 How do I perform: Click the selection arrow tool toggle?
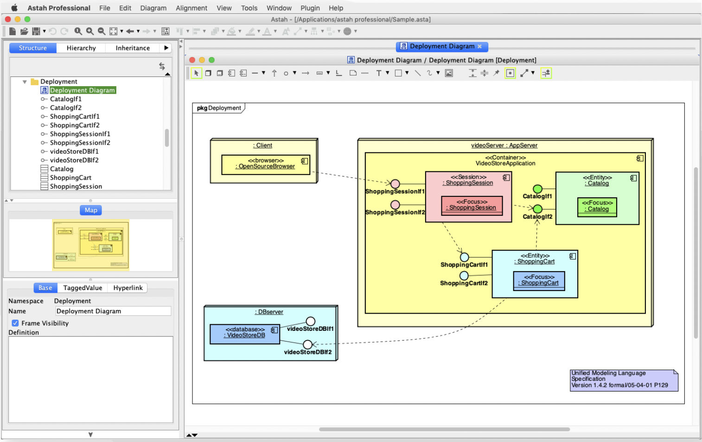[x=197, y=73]
